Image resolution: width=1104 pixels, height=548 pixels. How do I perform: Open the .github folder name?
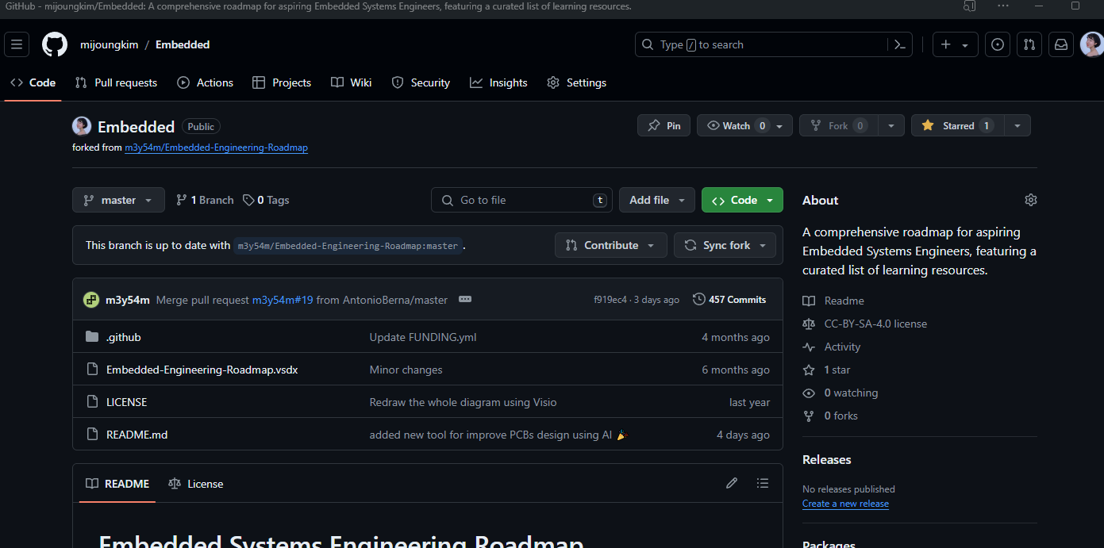123,337
